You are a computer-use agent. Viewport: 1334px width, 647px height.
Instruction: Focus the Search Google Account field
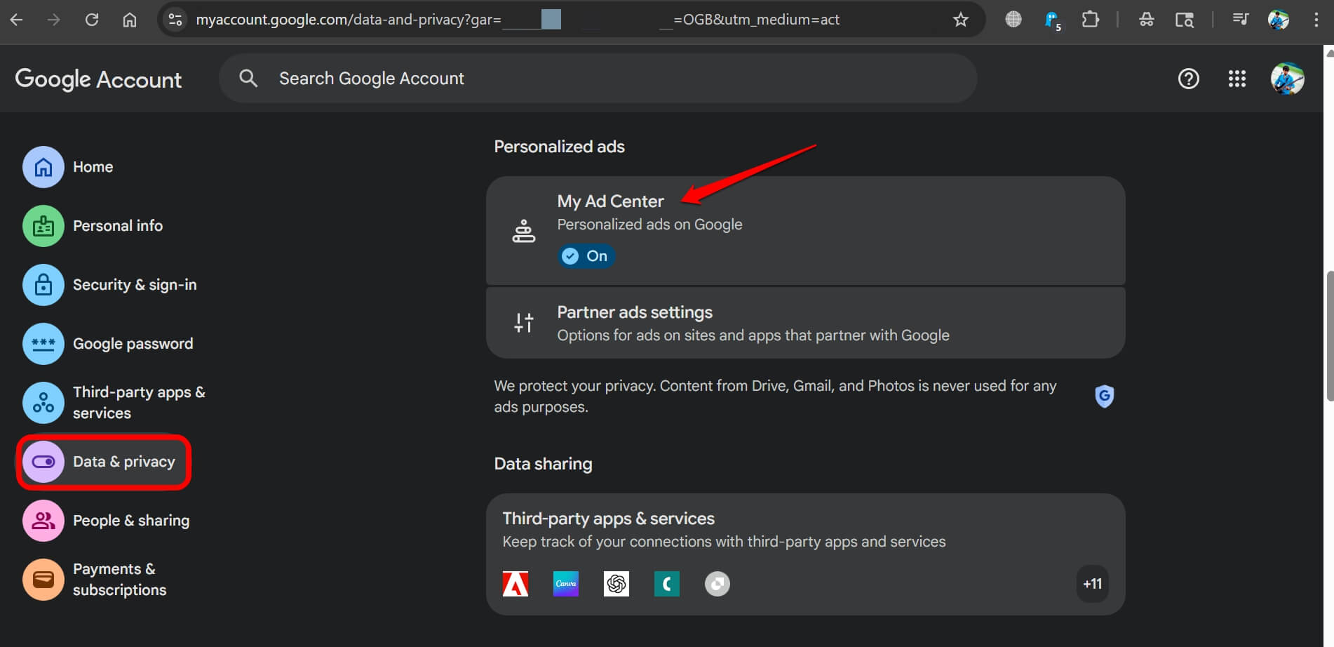(x=598, y=79)
